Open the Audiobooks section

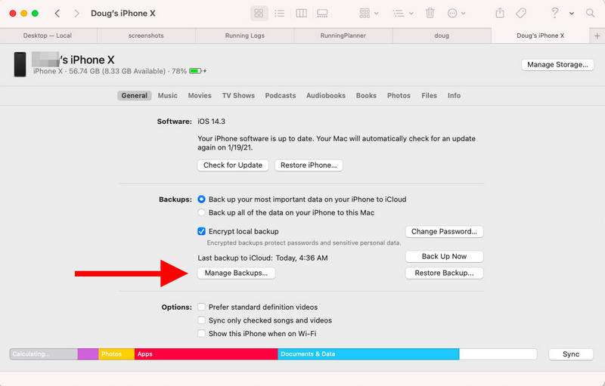(326, 95)
